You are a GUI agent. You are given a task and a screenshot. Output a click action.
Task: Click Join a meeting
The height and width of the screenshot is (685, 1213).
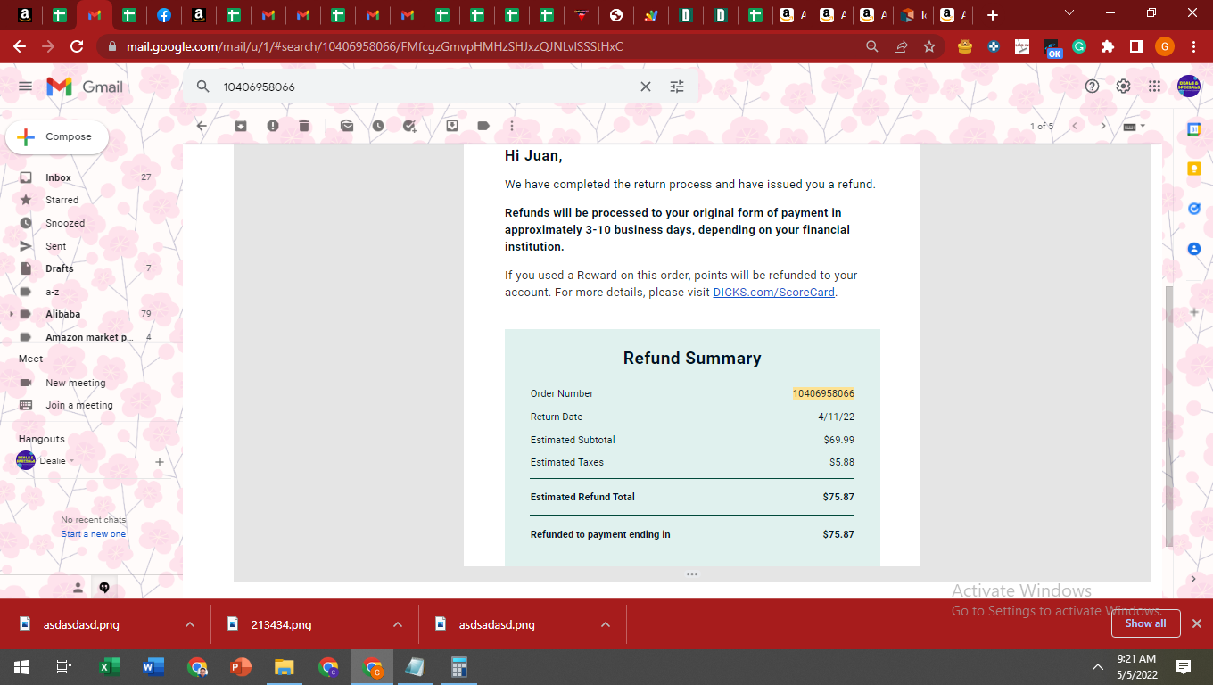click(x=79, y=405)
